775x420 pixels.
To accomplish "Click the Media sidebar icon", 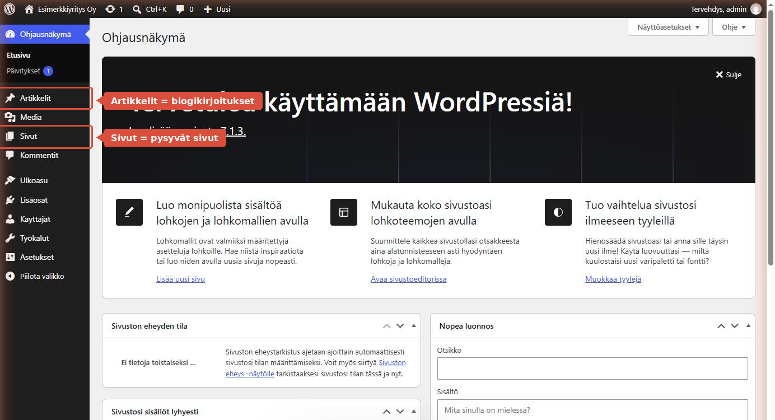I will tap(10, 117).
